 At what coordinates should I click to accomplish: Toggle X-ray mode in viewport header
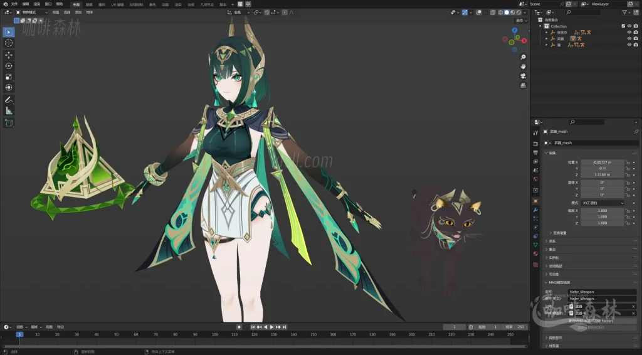[493, 13]
